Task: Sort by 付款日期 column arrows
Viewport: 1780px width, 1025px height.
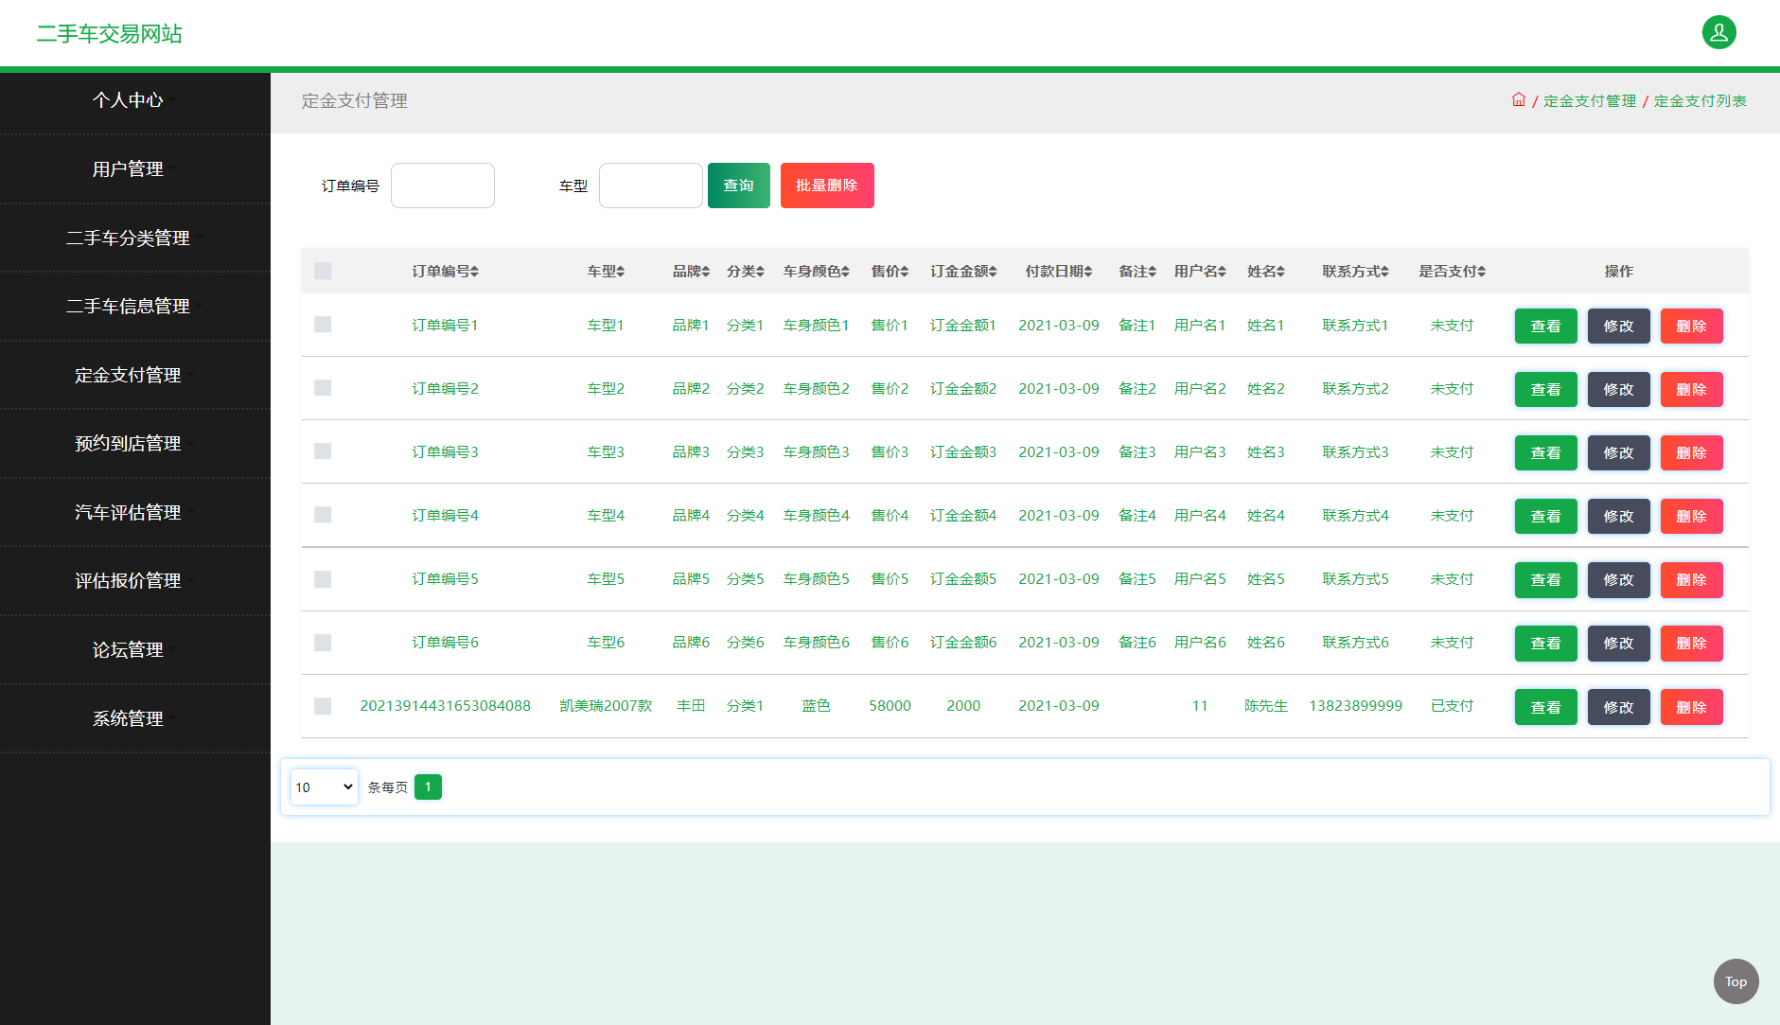Action: tap(1088, 272)
